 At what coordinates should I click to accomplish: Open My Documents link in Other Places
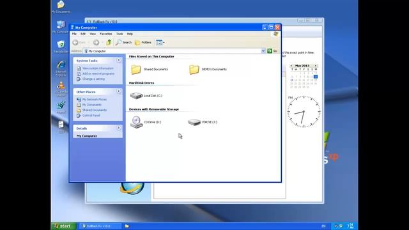coord(92,105)
